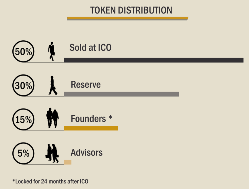Click the gold underline beneath the title
249x189 pixels.
(x=127, y=19)
